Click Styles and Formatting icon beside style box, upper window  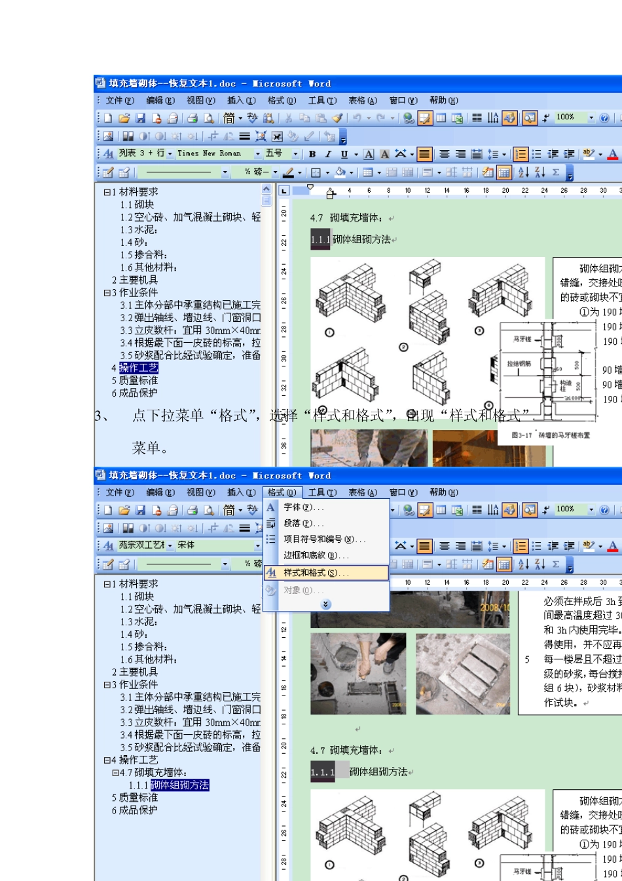tap(109, 154)
